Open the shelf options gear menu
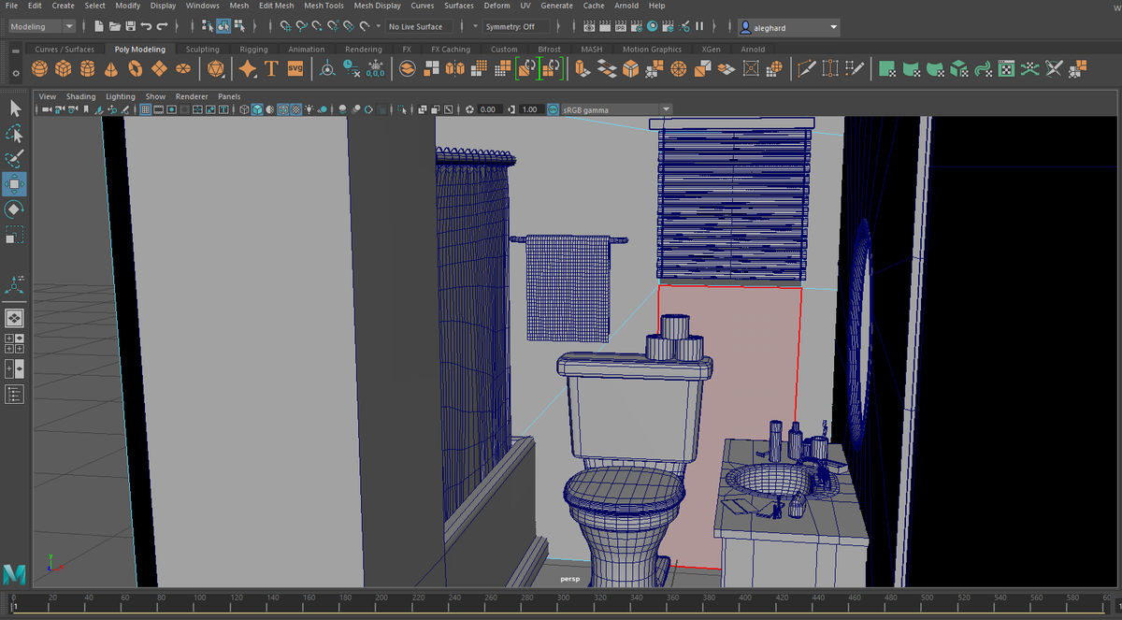Screen dimensions: 1122x620 pos(14,72)
